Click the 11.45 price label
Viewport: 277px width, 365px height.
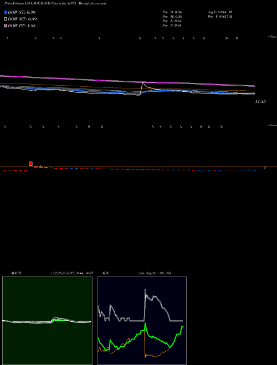(x=260, y=102)
